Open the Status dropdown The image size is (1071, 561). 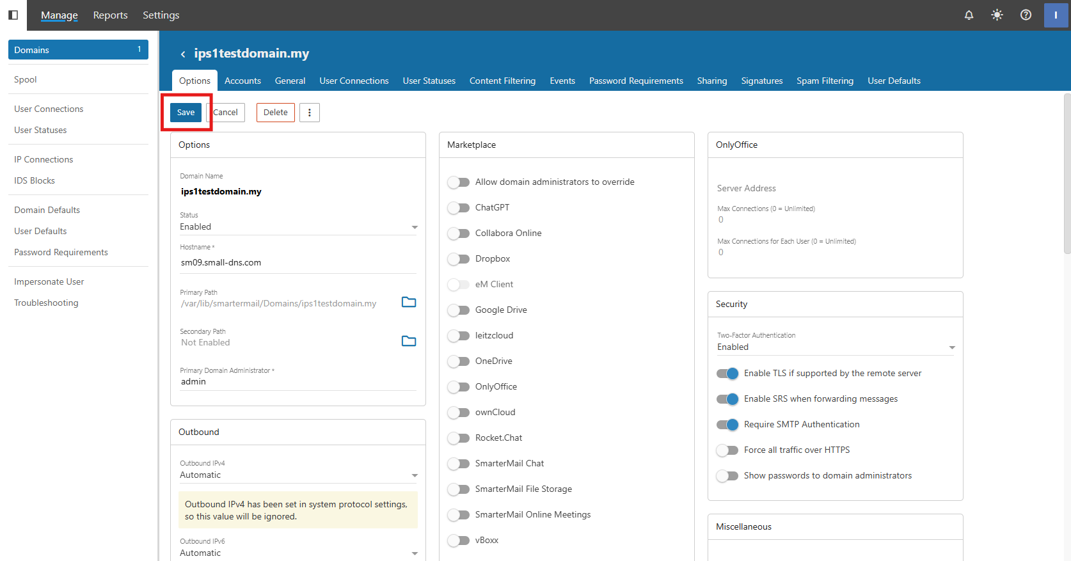[x=298, y=227]
